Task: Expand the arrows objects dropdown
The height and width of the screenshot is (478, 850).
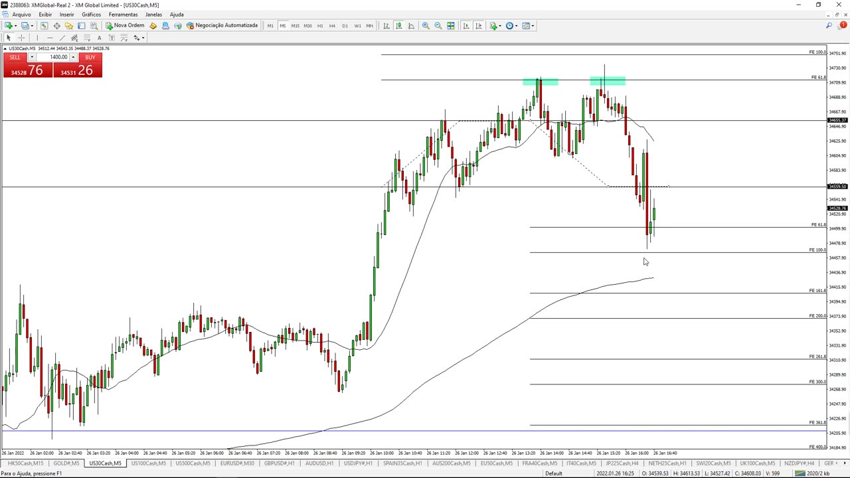Action: tap(143, 38)
